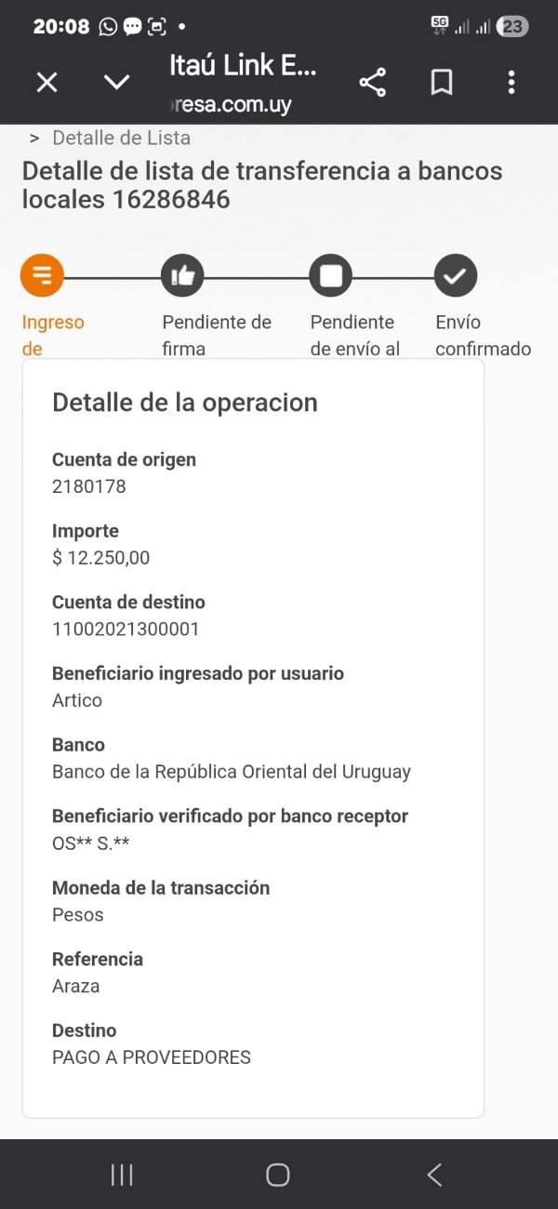Close the in-app browser with X icon

click(46, 83)
